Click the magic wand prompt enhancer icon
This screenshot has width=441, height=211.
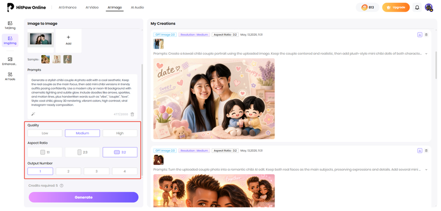[x=33, y=114]
